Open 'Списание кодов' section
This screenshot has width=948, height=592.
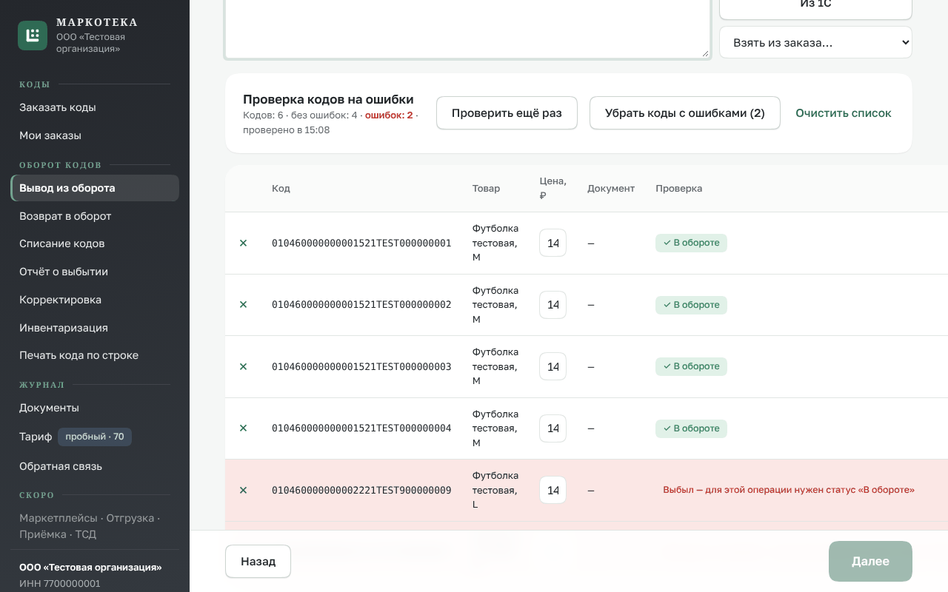tap(95, 243)
